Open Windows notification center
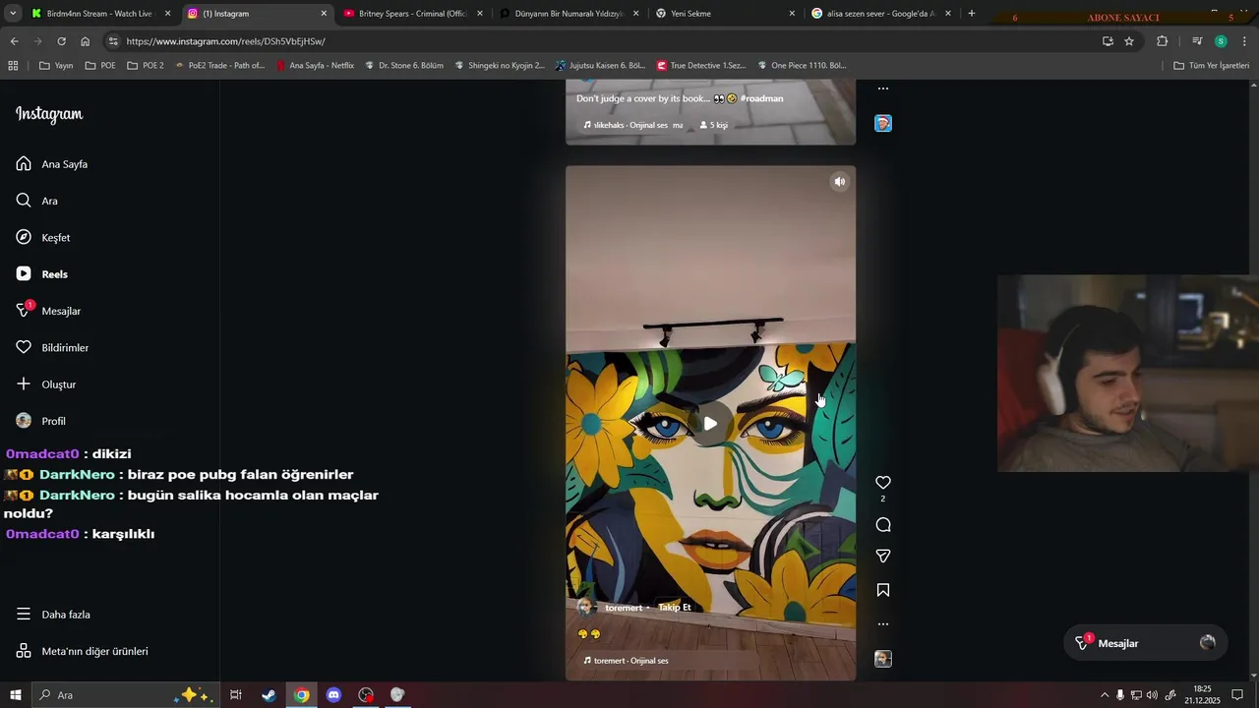The width and height of the screenshot is (1259, 708). (x=1237, y=695)
